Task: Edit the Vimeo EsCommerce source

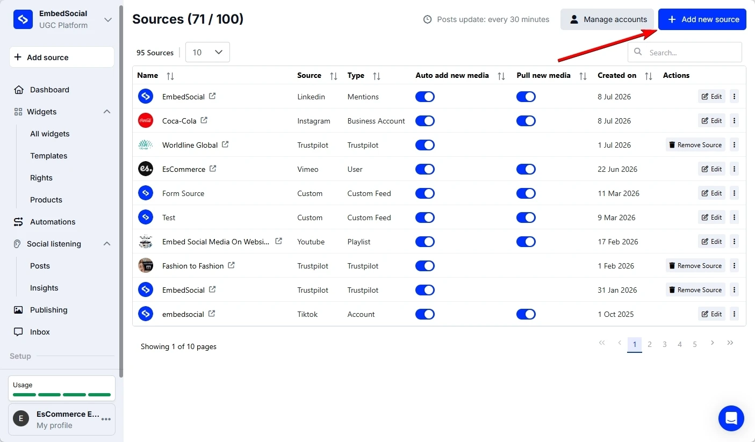Action: (712, 169)
